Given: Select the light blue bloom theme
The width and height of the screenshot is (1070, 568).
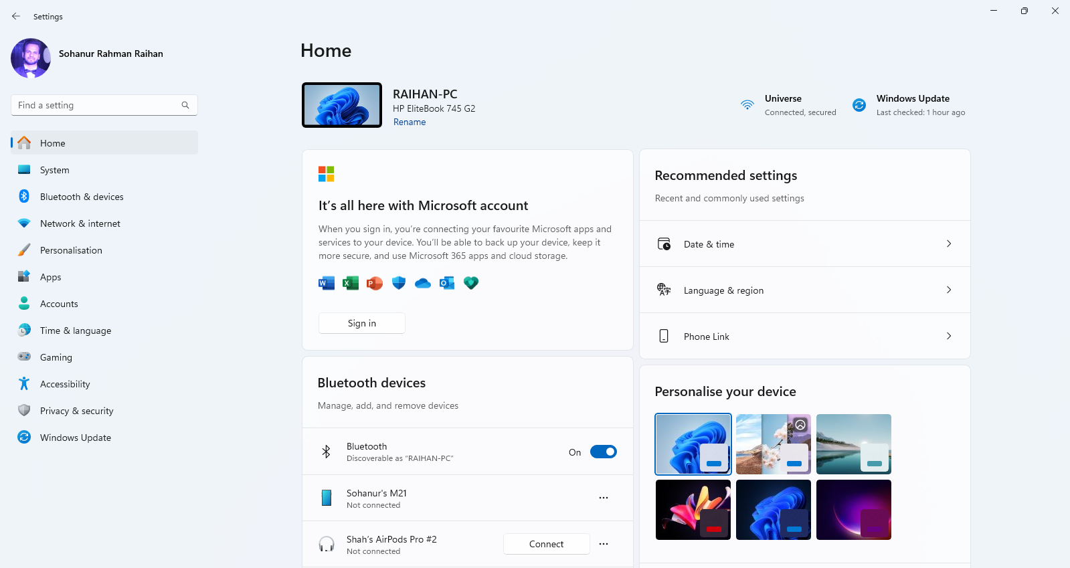Looking at the screenshot, I should pyautogui.click(x=693, y=444).
